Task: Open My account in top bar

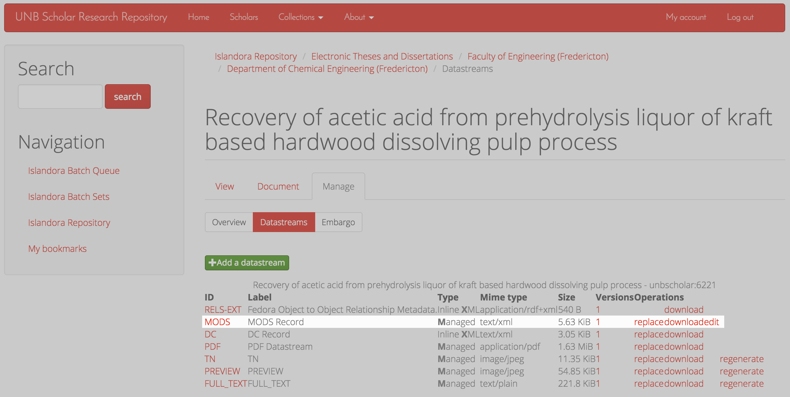Action: point(686,17)
